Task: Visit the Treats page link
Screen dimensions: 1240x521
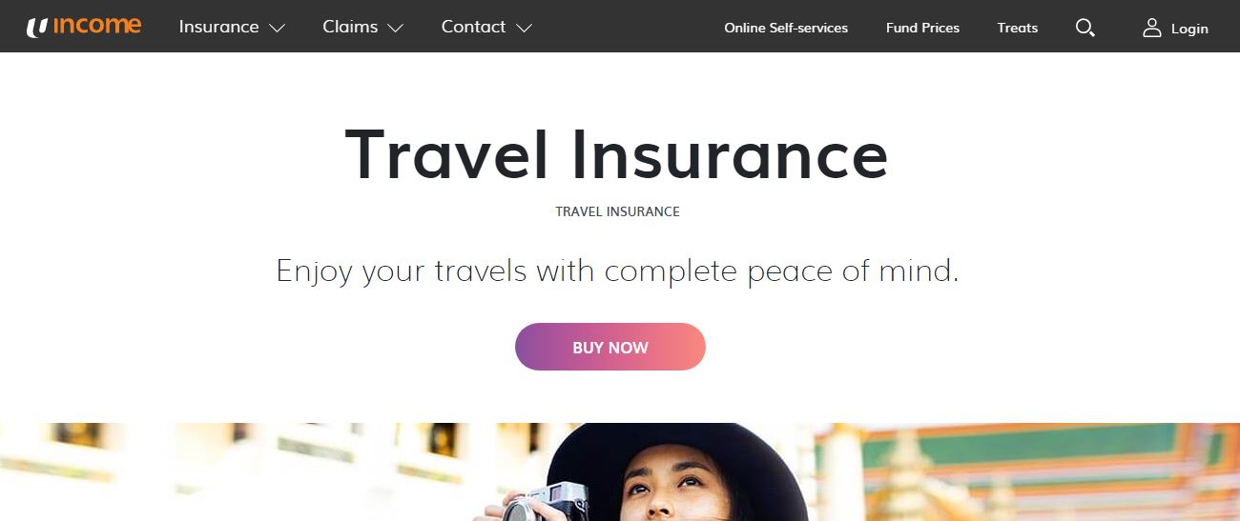Action: [x=1017, y=28]
